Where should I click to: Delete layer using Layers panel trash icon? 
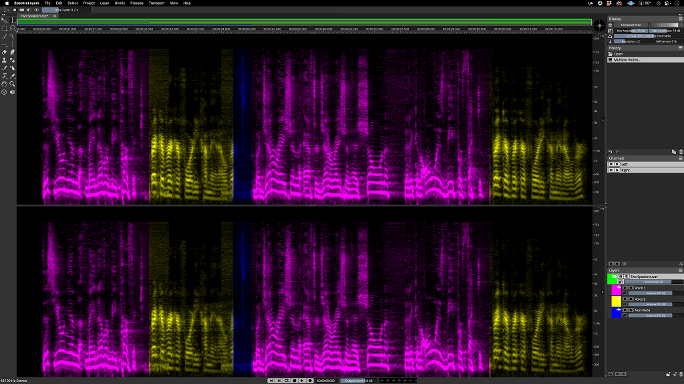tap(681, 374)
